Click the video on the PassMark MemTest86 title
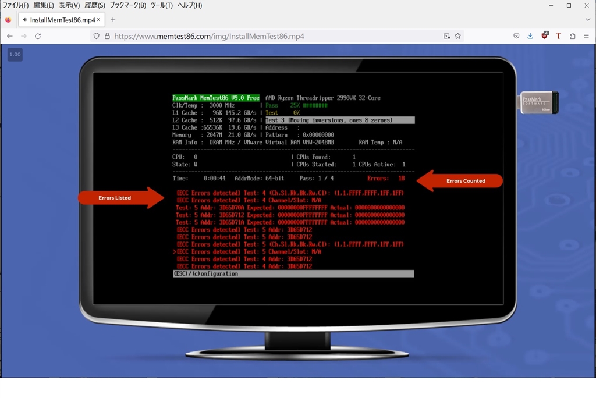 (x=216, y=98)
